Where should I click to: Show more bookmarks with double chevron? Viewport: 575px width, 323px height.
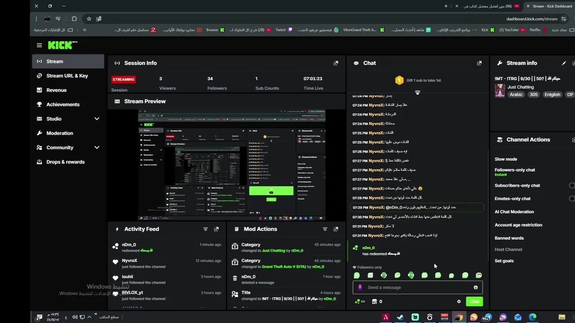pos(84,30)
